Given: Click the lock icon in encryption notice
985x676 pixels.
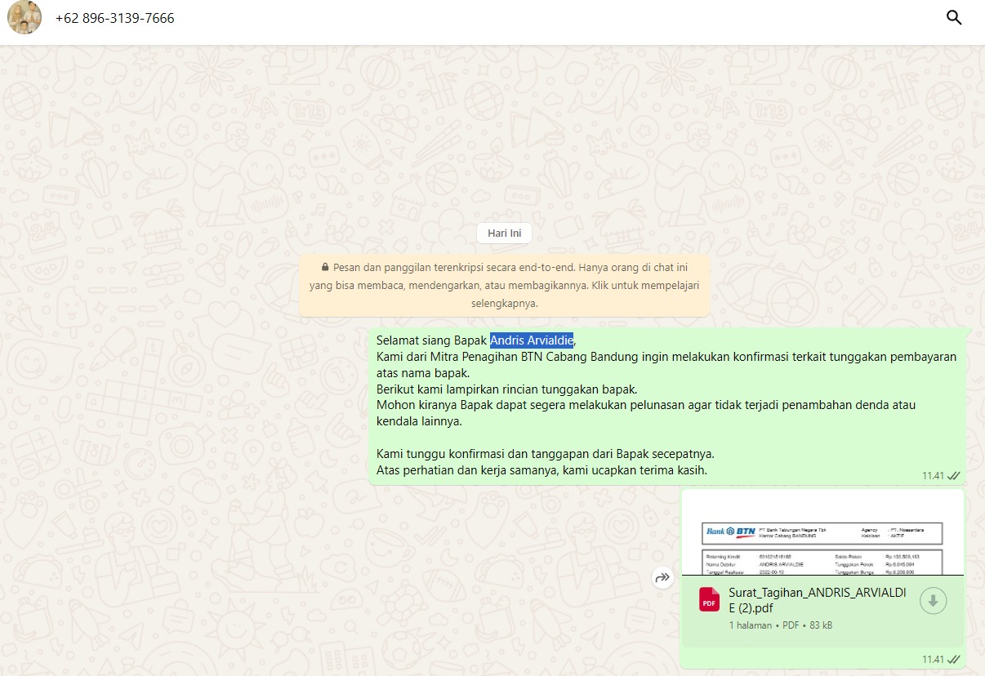Looking at the screenshot, I should tap(325, 267).
